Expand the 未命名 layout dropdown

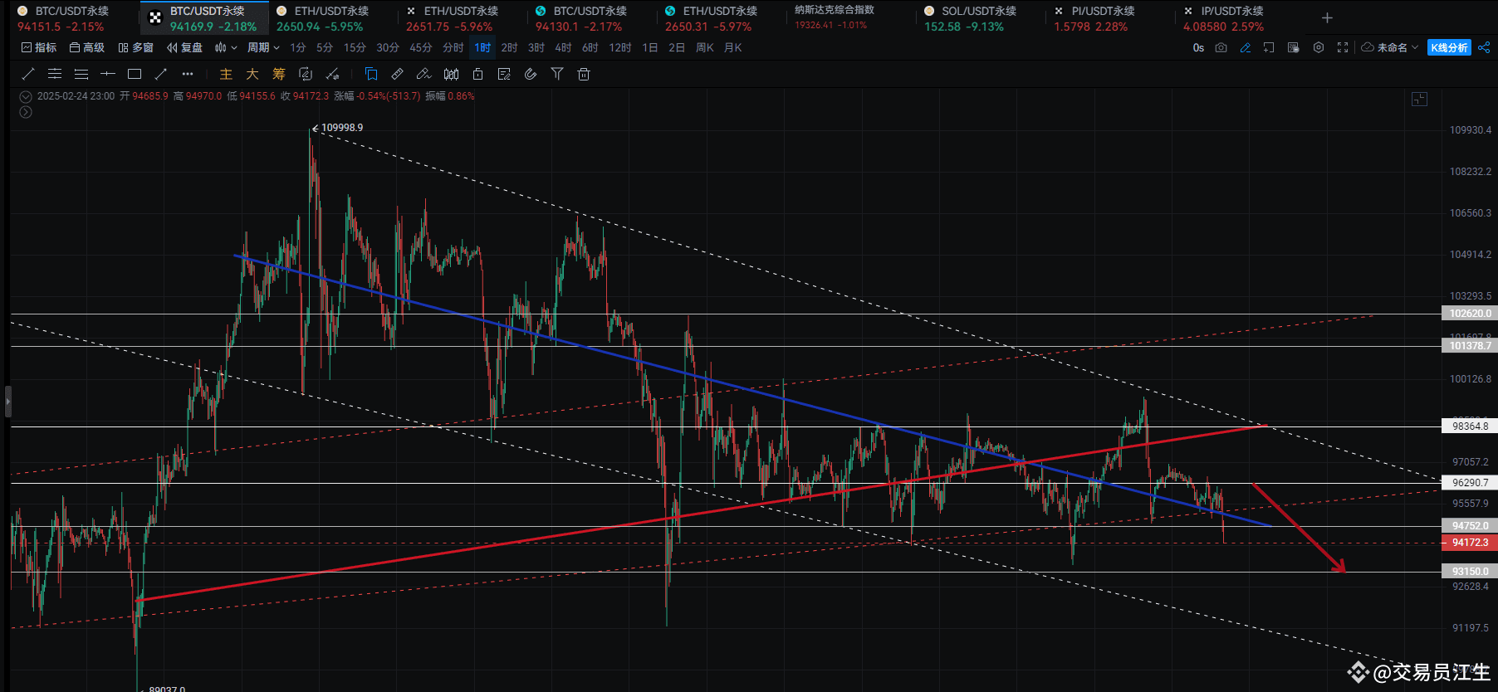click(x=1390, y=47)
